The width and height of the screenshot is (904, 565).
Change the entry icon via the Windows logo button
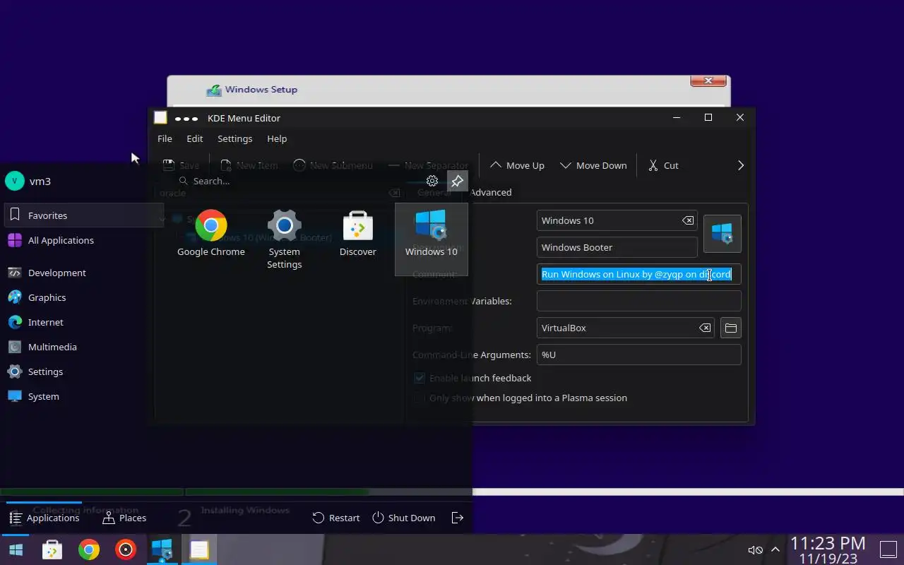[722, 234]
